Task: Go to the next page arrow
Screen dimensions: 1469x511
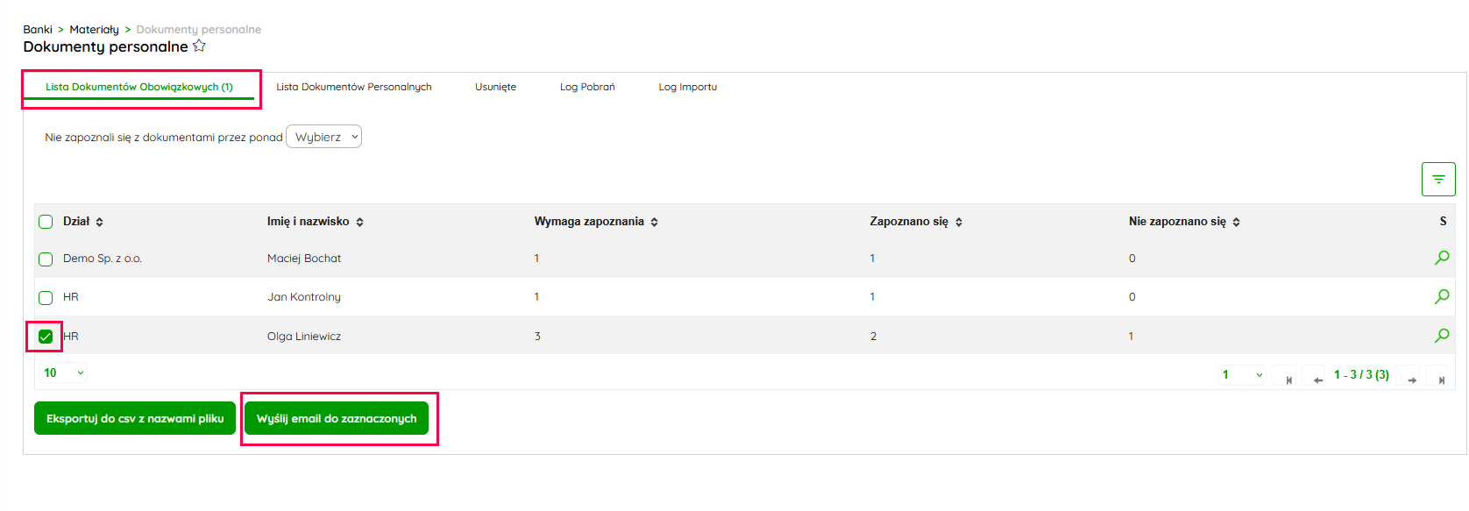Action: click(x=1412, y=380)
